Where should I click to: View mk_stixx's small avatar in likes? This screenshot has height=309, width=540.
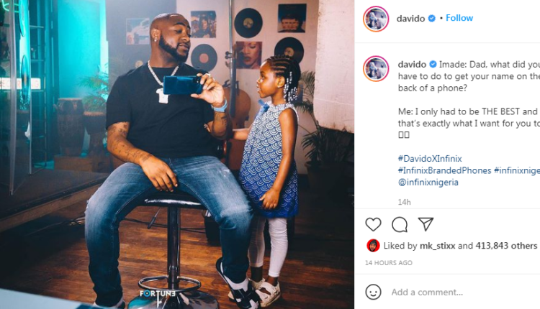point(373,246)
